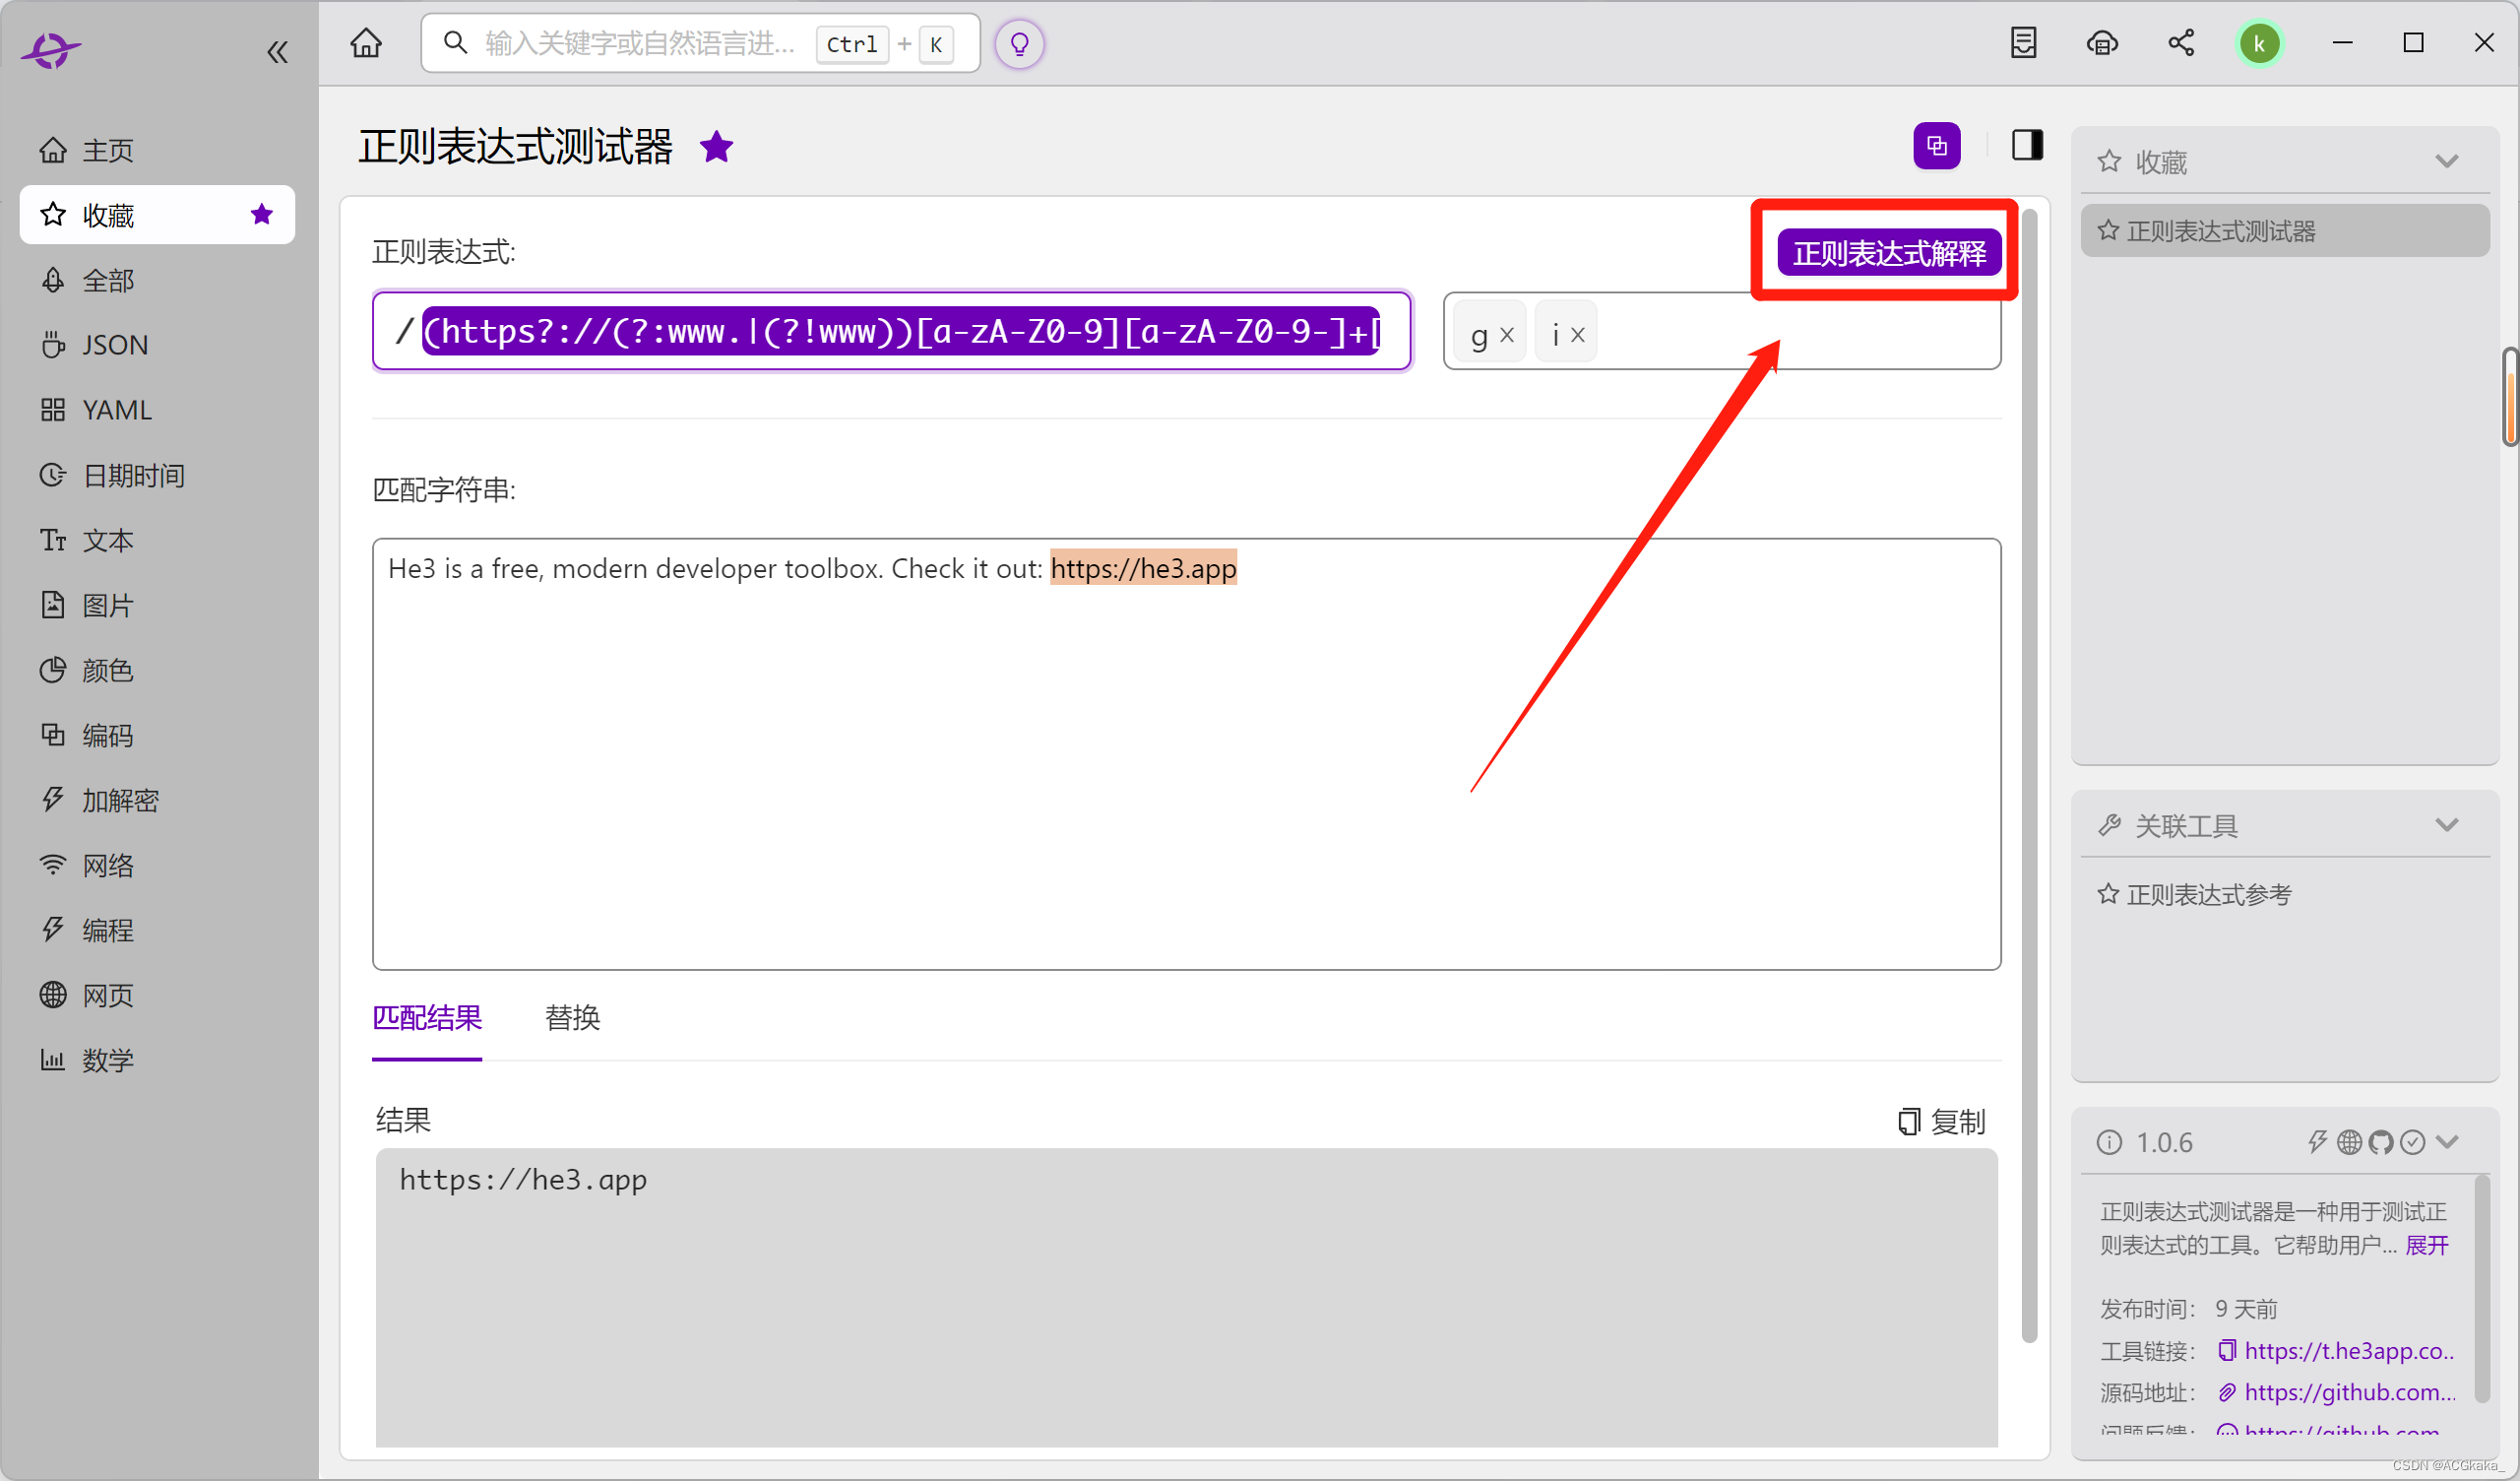
Task: Remove the g flag tag
Action: coord(1507,334)
